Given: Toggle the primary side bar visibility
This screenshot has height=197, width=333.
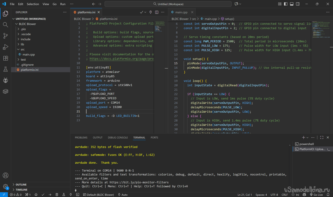Looking at the screenshot, I should [x=286, y=4].
